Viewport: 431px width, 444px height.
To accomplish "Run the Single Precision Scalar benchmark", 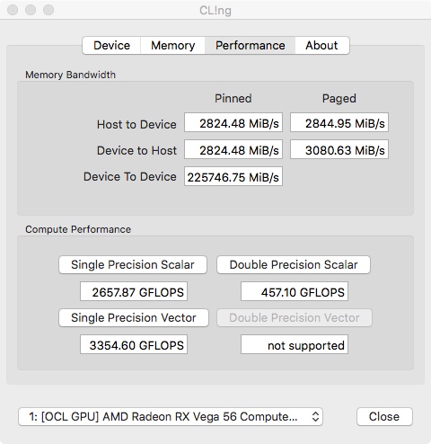I will point(133,264).
